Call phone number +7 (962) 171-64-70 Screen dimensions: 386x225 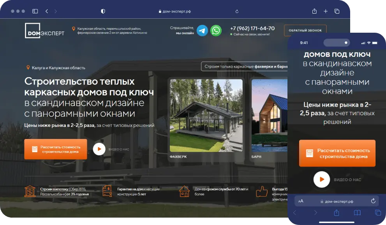pos(252,28)
